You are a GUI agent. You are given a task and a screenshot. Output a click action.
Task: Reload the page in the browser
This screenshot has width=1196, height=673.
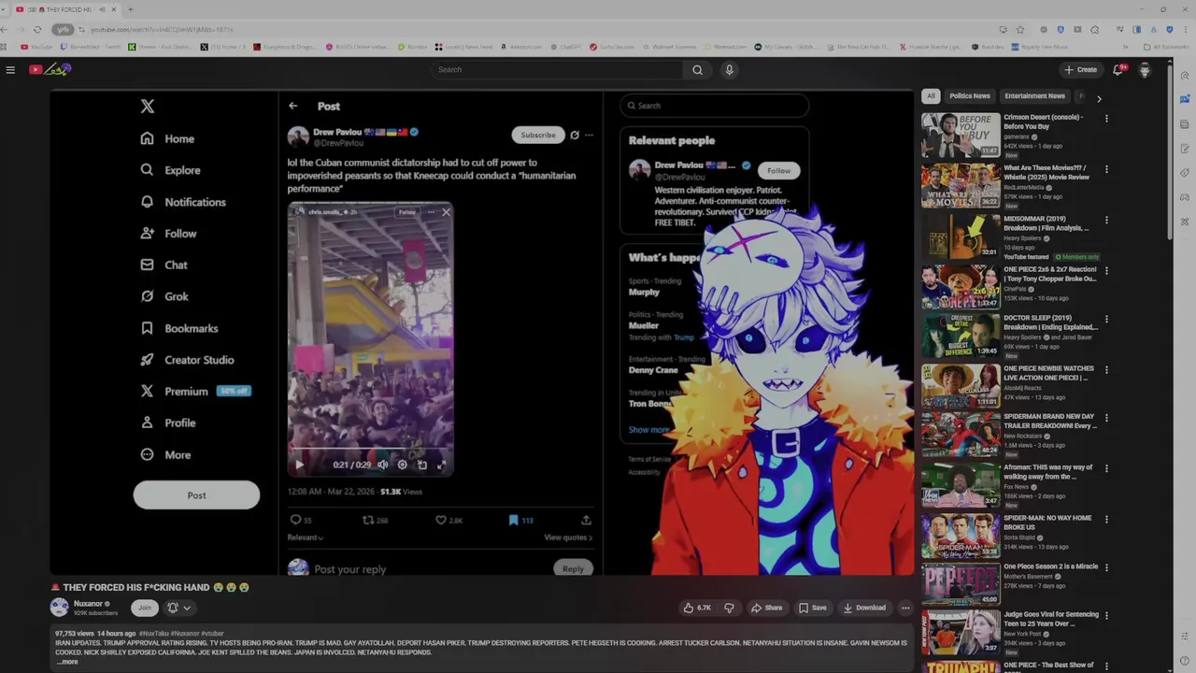(37, 29)
